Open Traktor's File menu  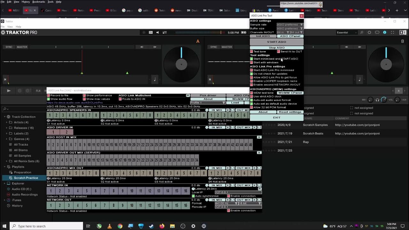3,27
